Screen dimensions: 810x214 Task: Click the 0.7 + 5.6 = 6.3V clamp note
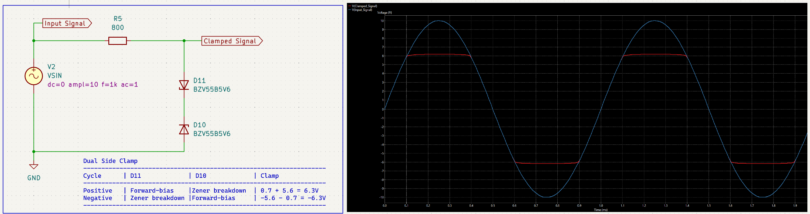click(x=289, y=191)
